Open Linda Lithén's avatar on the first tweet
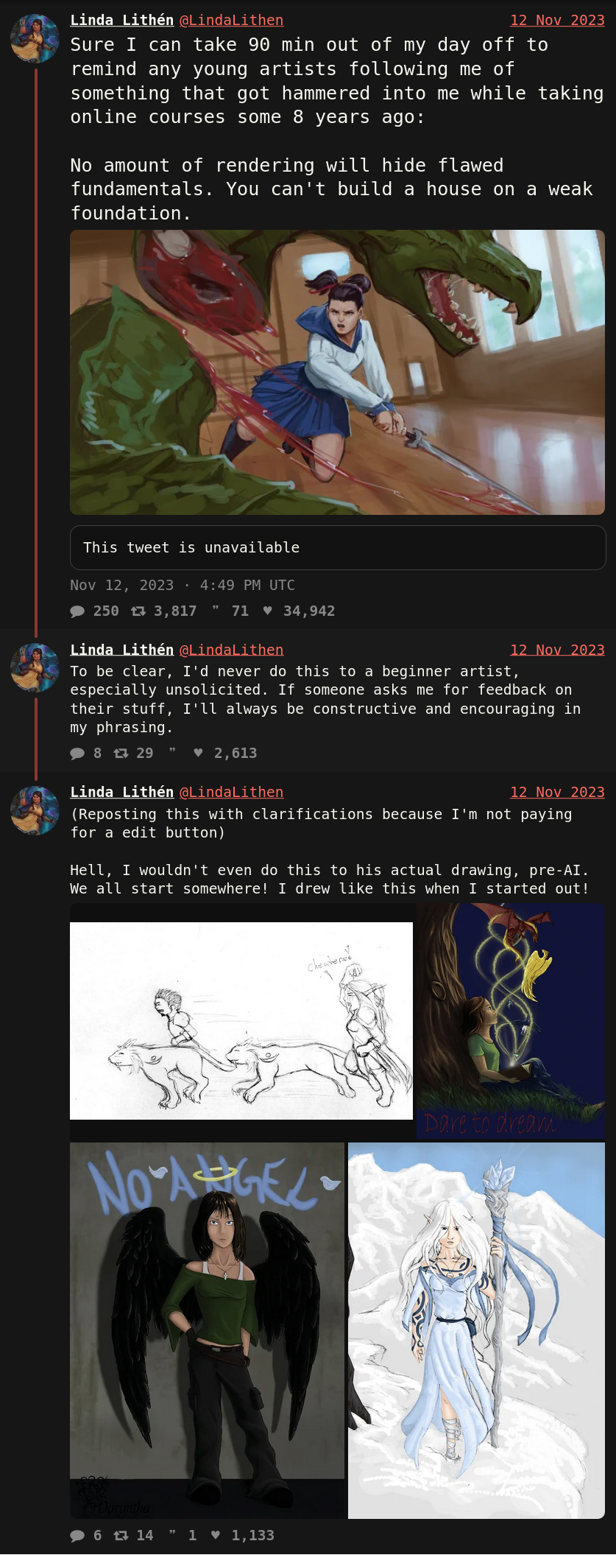 pos(35,39)
